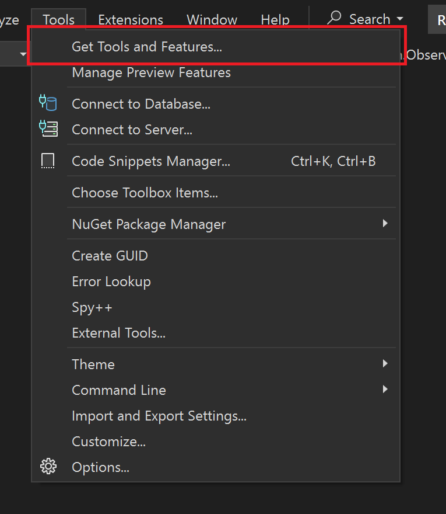Viewport: 446px width, 514px height.
Task: Open the Options entry
Action: (216, 467)
